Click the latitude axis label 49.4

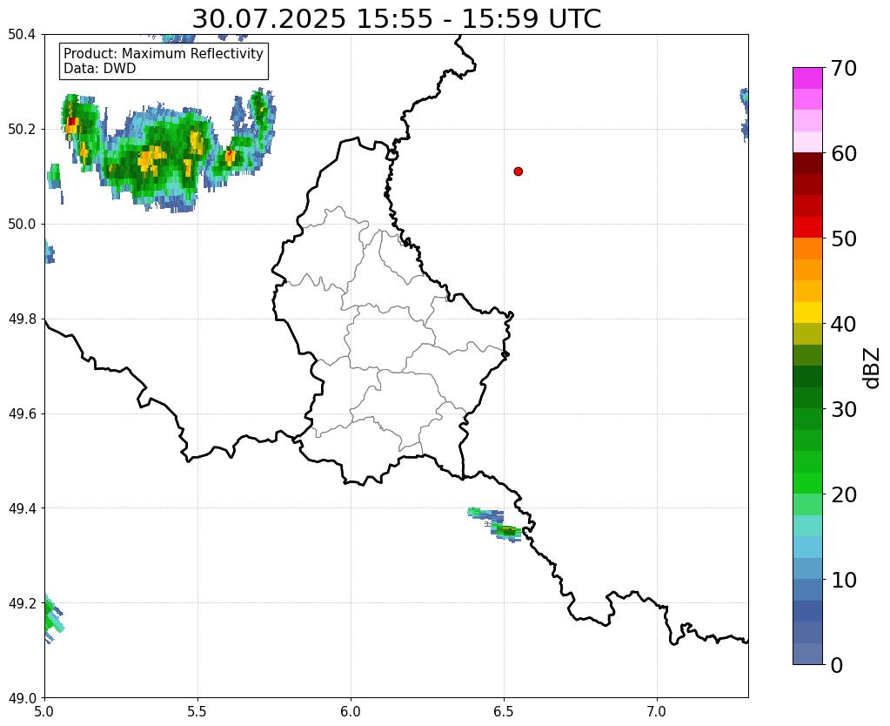[22, 508]
